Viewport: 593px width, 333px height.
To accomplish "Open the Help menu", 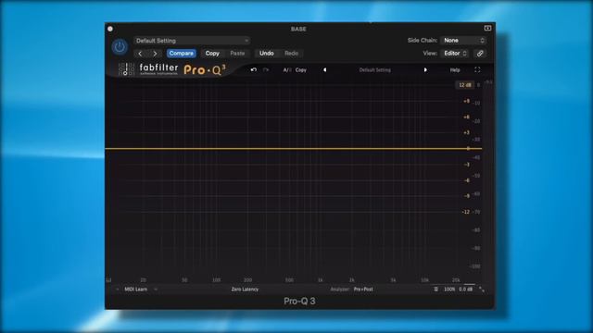I will coord(455,70).
